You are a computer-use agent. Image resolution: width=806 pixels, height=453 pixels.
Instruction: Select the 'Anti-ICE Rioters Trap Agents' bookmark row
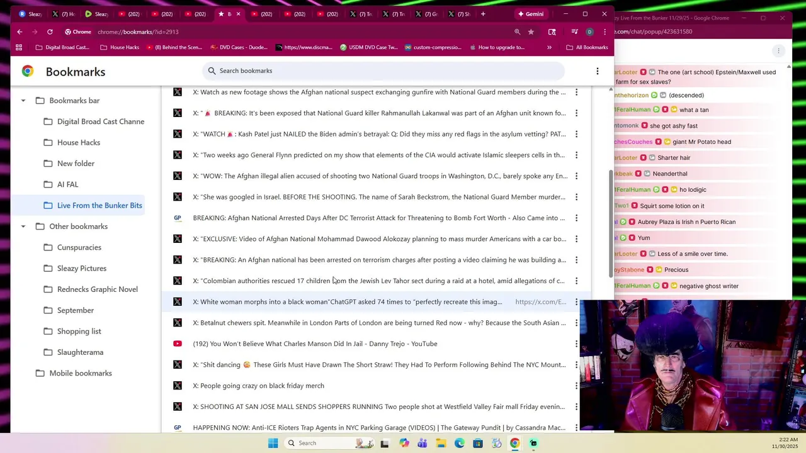pyautogui.click(x=377, y=427)
